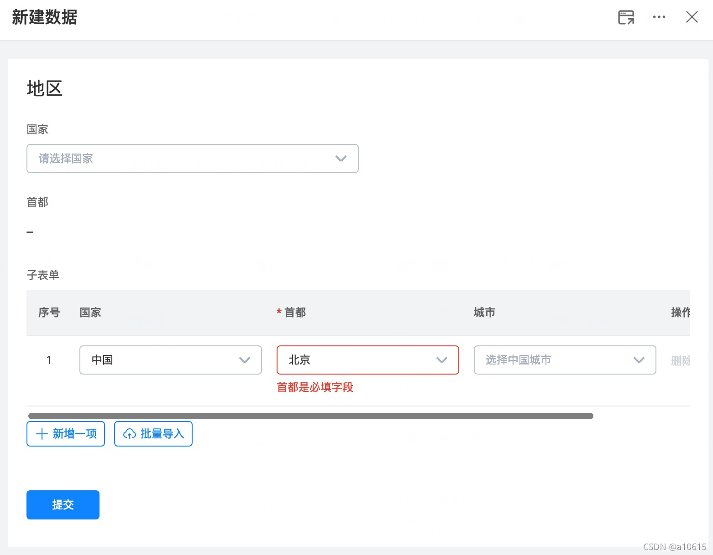Click the subtable horizontal scrollbar
Image resolution: width=713 pixels, height=555 pixels.
310,416
